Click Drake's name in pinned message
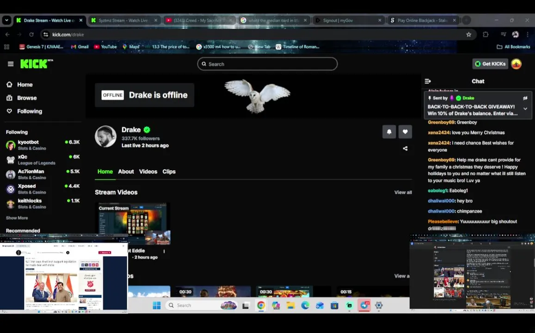 [468, 98]
